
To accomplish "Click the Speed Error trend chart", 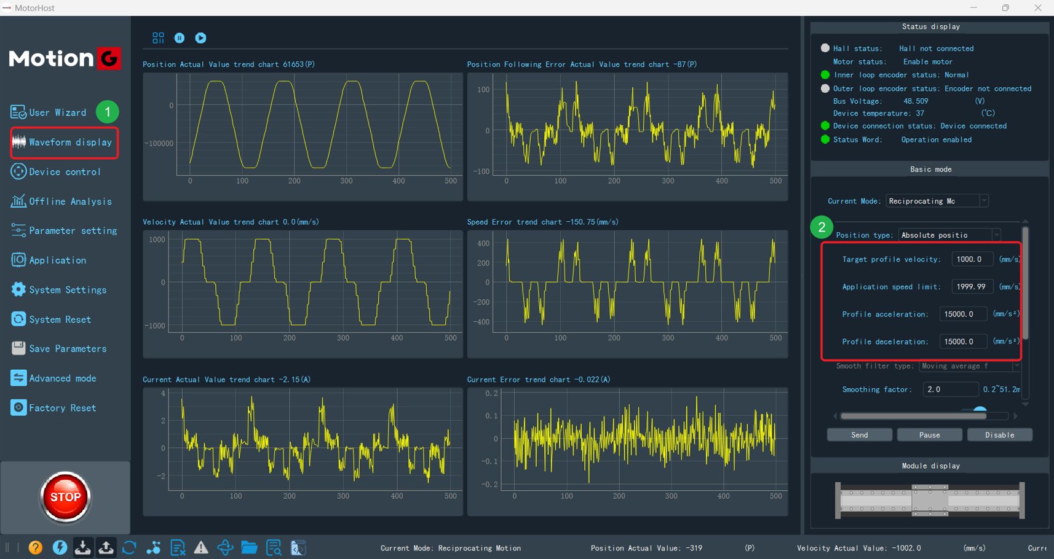I will (627, 294).
